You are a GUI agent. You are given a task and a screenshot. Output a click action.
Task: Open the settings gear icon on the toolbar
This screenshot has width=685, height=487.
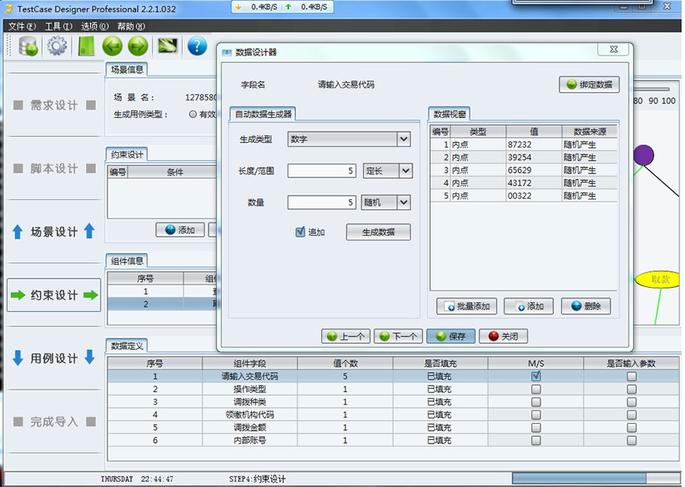coord(55,46)
